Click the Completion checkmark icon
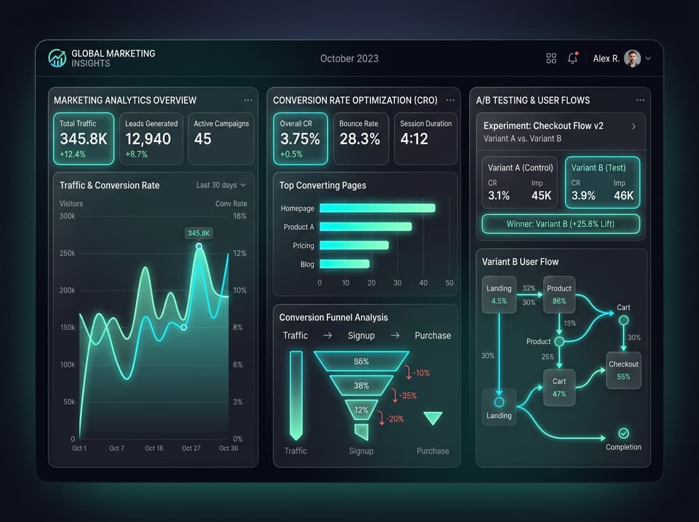This screenshot has width=699, height=522. click(x=624, y=433)
